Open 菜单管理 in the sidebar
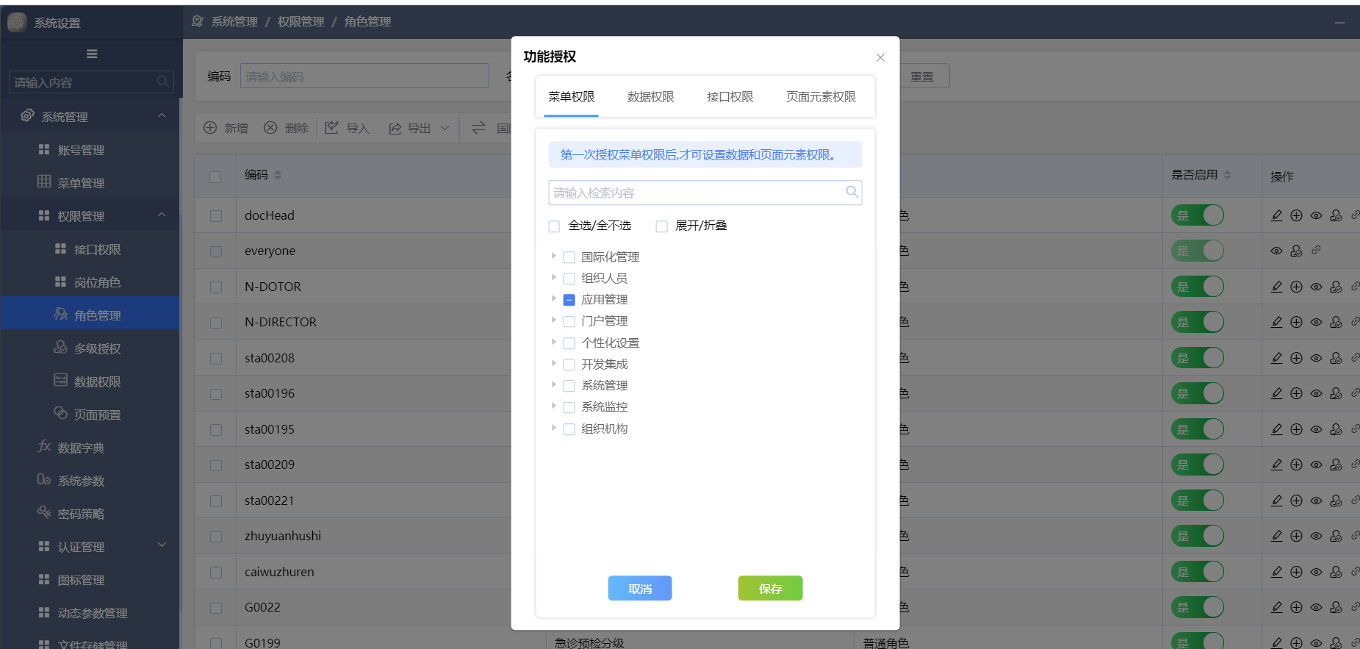1360x649 pixels. [x=90, y=183]
